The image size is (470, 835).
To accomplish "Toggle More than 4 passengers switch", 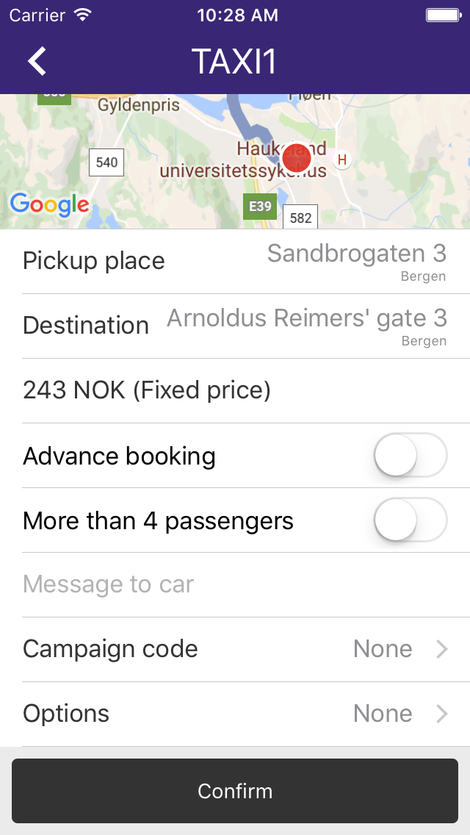I will click(x=411, y=520).
